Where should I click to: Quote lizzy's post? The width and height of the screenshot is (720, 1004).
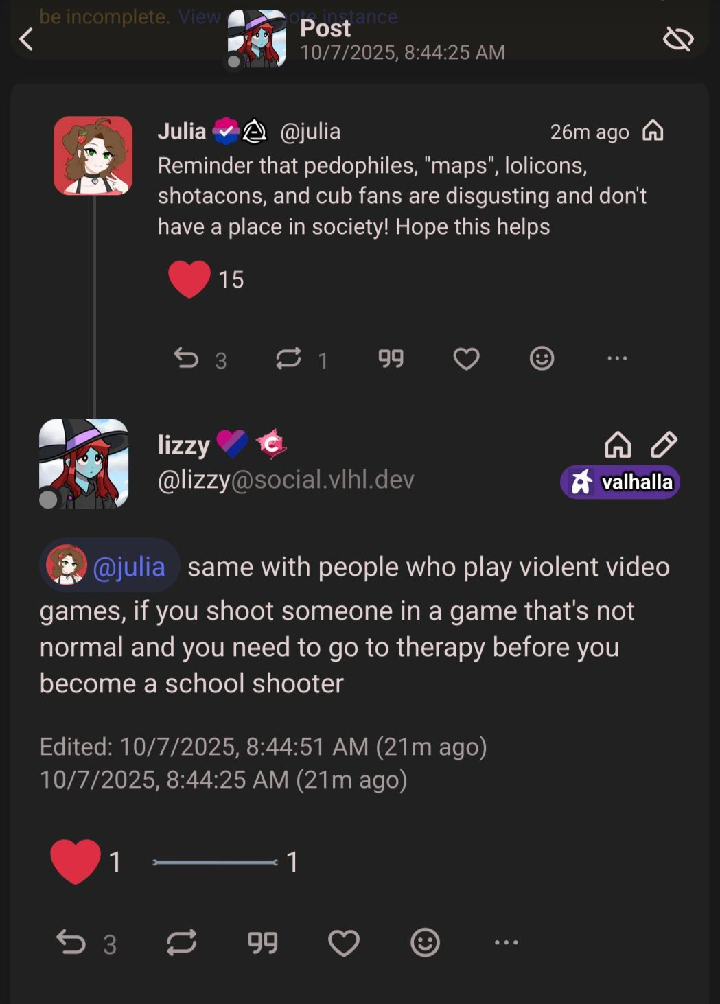263,942
